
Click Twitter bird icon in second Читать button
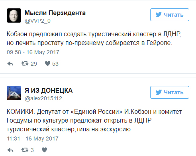click(x=159, y=92)
